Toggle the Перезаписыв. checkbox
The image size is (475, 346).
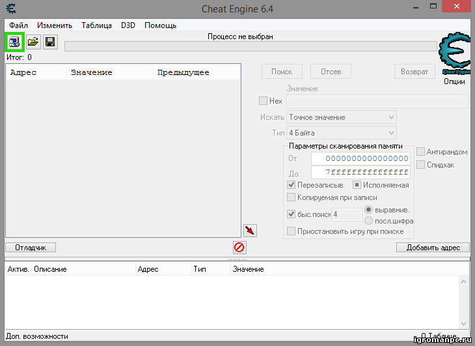[291, 184]
